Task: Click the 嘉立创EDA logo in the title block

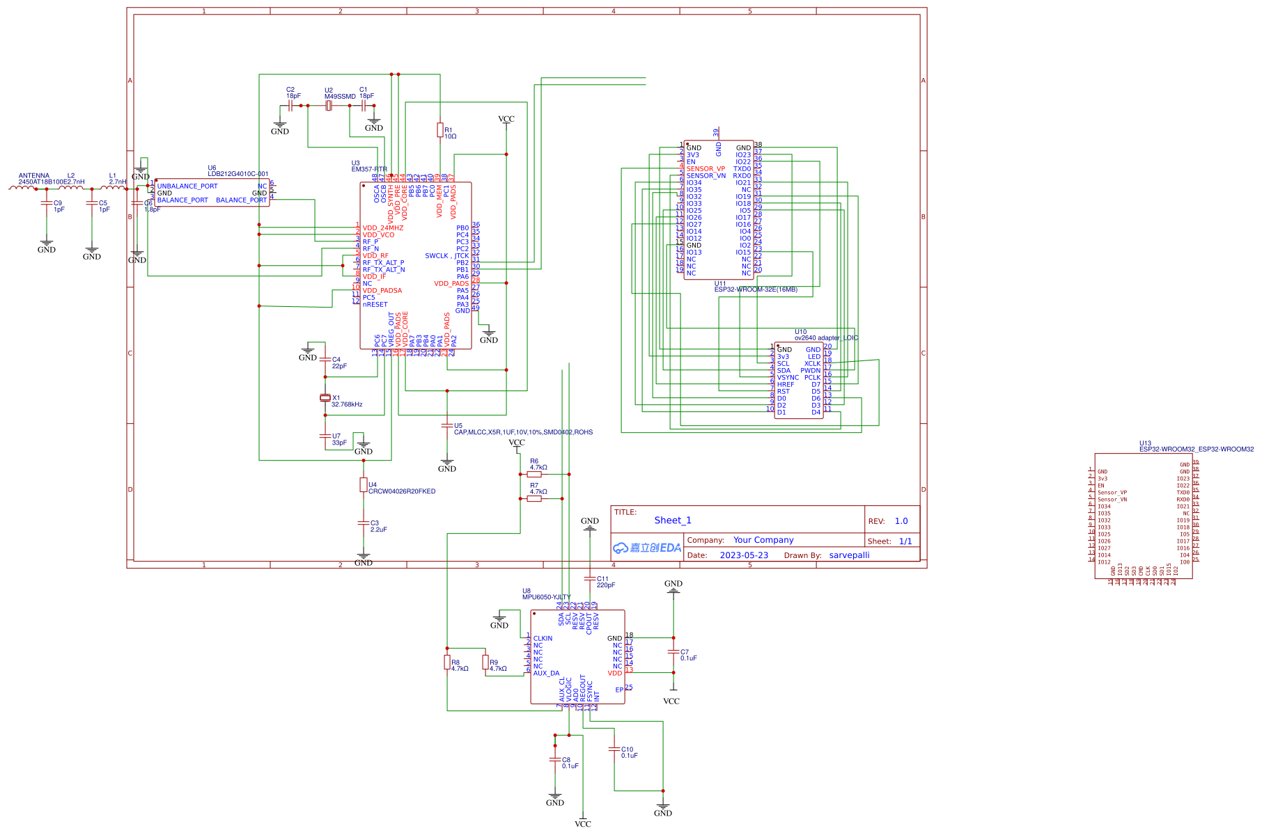Action: 646,548
